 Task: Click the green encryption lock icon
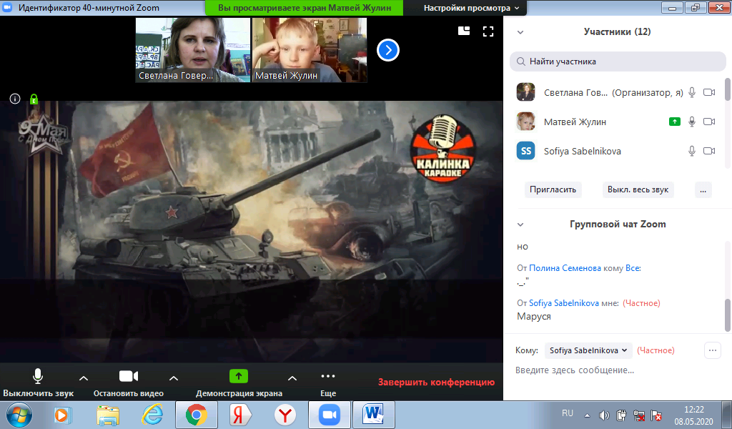[x=34, y=99]
